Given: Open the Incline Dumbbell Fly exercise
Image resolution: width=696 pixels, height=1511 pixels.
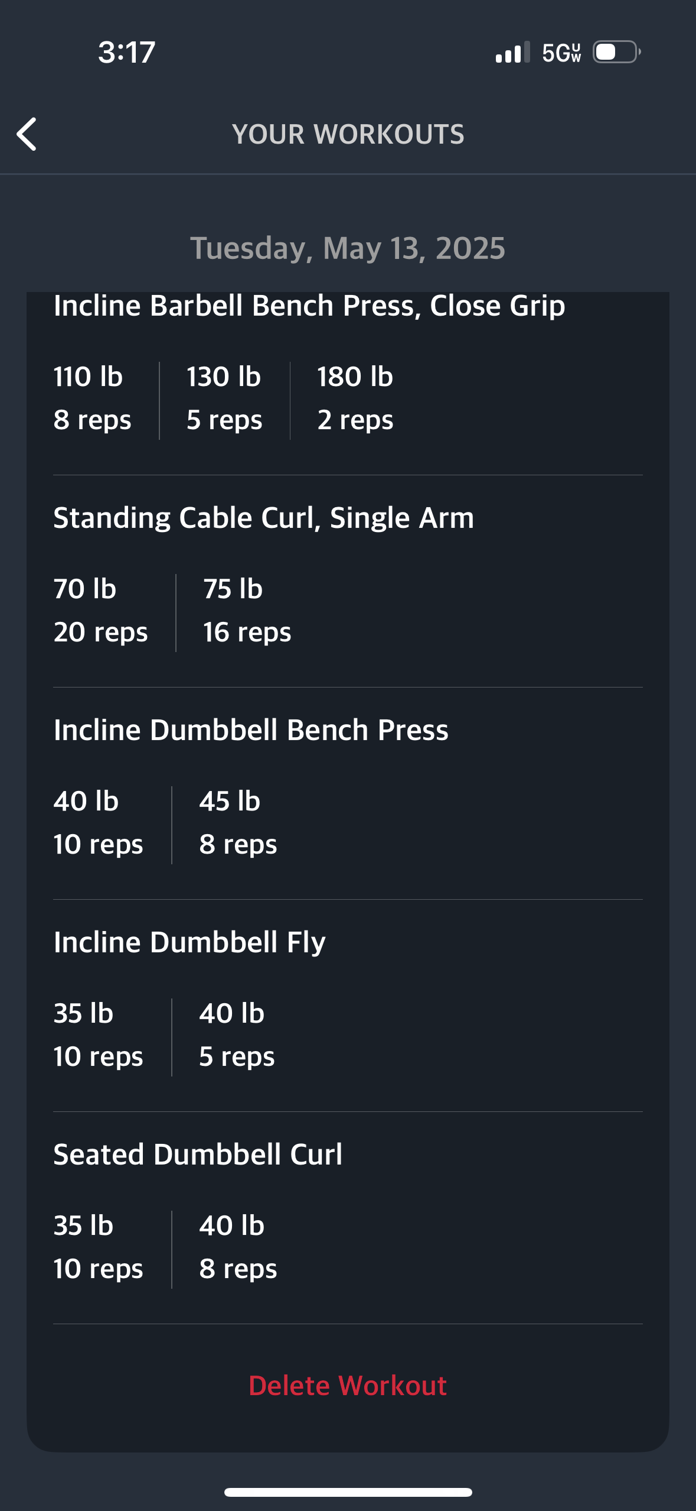Looking at the screenshot, I should 189,942.
